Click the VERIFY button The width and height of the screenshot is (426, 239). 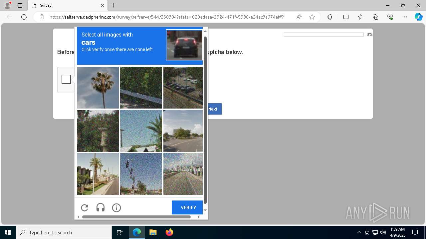187,207
